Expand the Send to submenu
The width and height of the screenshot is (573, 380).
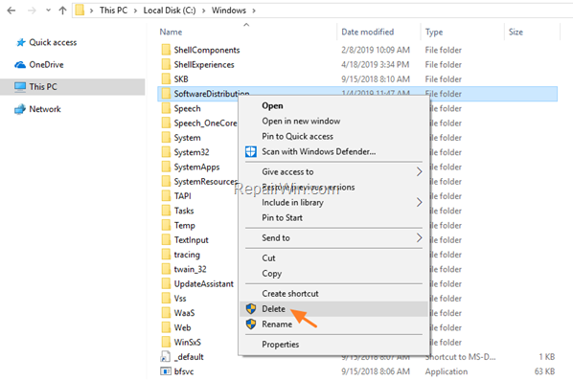[333, 238]
